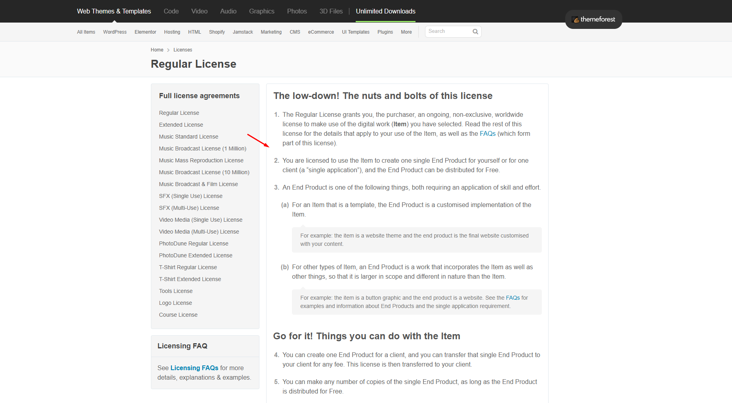Viewport: 732px width, 403px height.
Task: Select HTML category
Action: pos(194,32)
